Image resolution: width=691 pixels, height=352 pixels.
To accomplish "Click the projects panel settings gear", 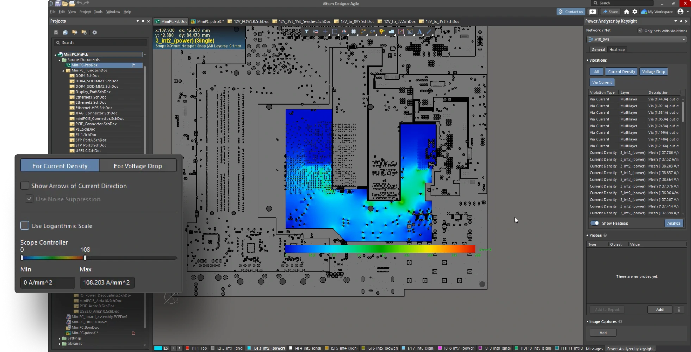I will point(94,32).
